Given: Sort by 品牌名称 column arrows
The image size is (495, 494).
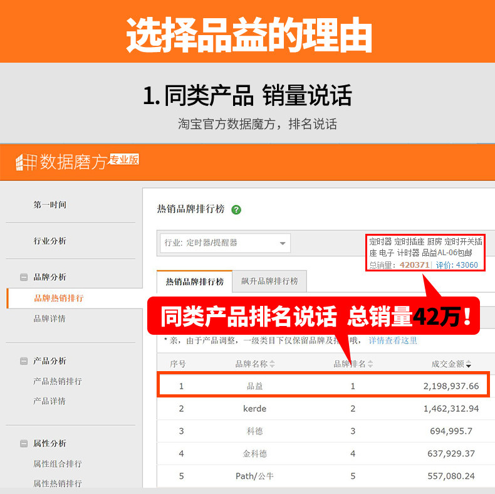Looking at the screenshot, I should point(272,364).
